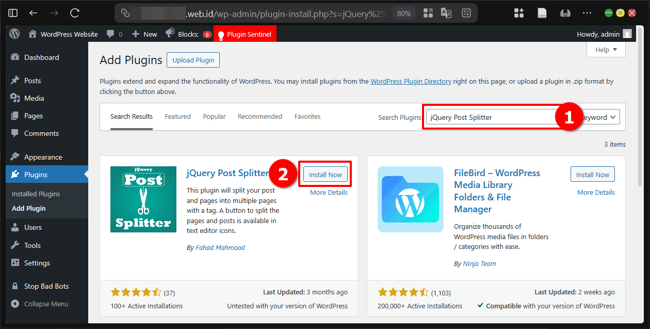Image resolution: width=650 pixels, height=329 pixels.
Task: Switch to the Popular tab
Action: (x=214, y=117)
